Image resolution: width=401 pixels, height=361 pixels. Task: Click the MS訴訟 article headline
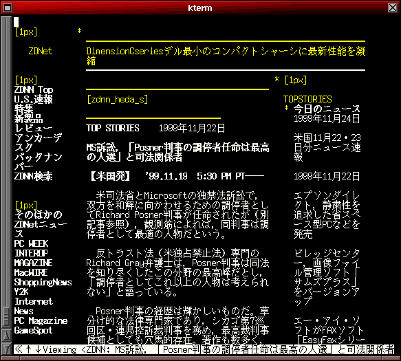pyautogui.click(x=177, y=153)
